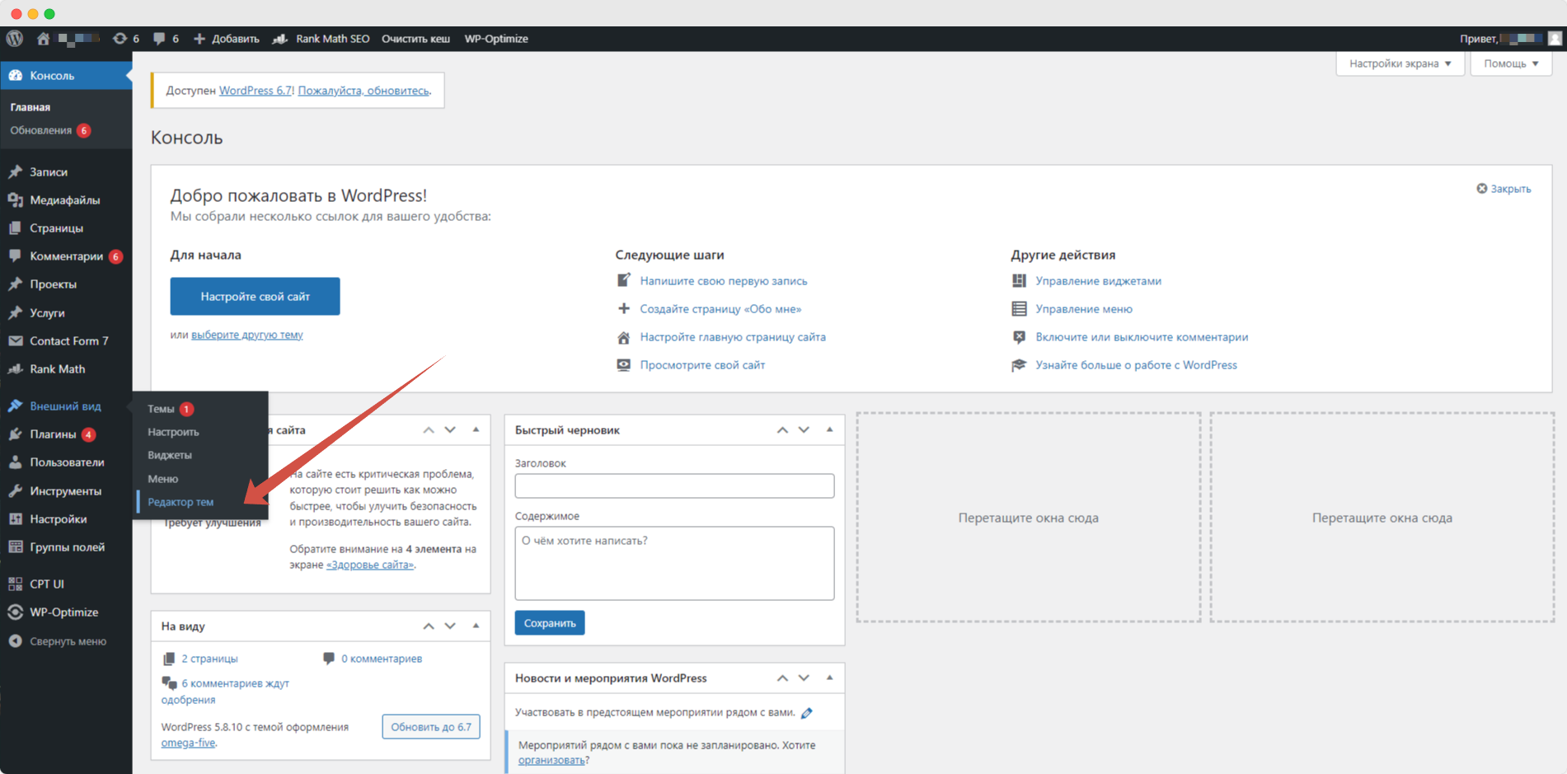Open WP-Optimize in the sidebar menu

(63, 612)
